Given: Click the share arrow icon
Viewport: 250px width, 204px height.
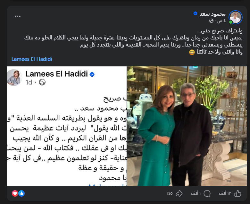Looking at the screenshot, I should point(179,193).
